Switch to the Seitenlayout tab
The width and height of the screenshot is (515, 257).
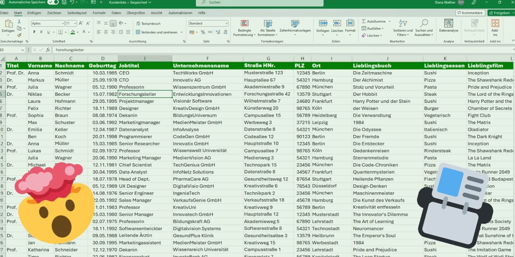(x=77, y=13)
